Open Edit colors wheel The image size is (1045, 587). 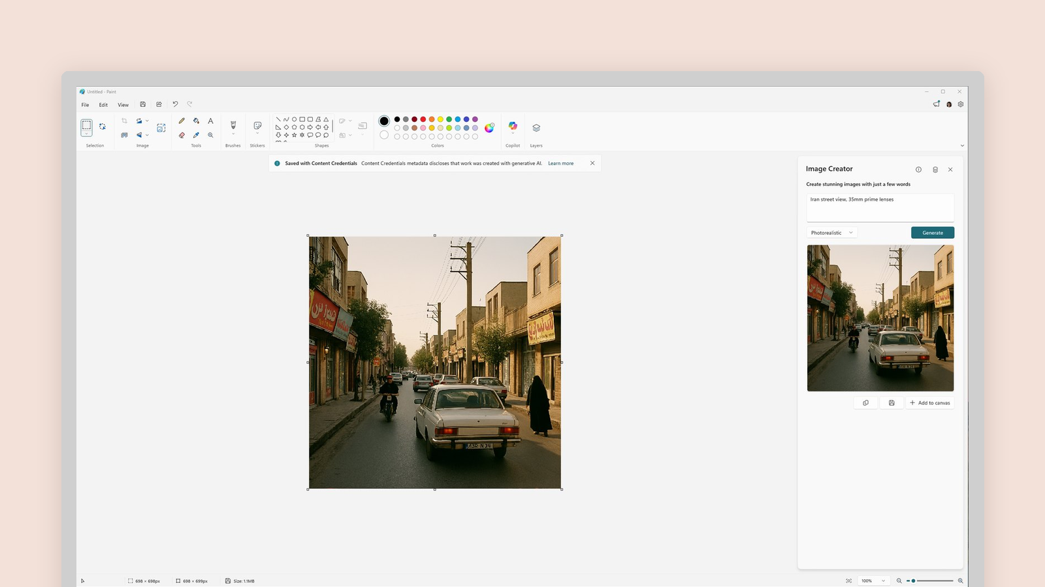coord(489,128)
